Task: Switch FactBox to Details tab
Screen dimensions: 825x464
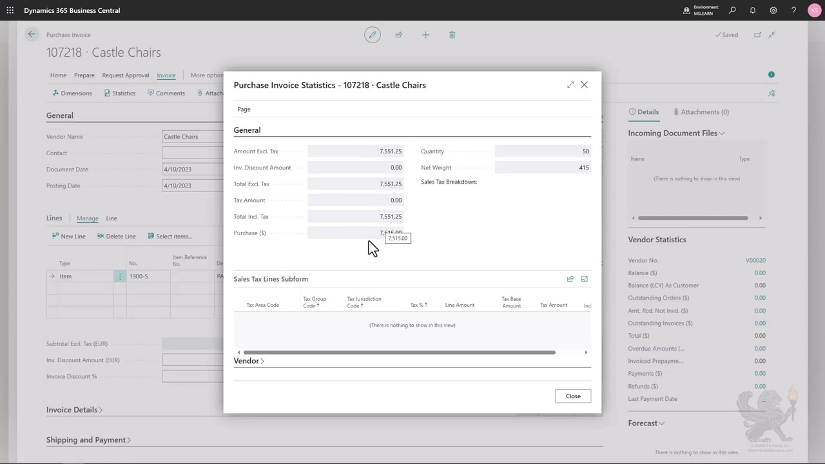Action: (x=644, y=111)
